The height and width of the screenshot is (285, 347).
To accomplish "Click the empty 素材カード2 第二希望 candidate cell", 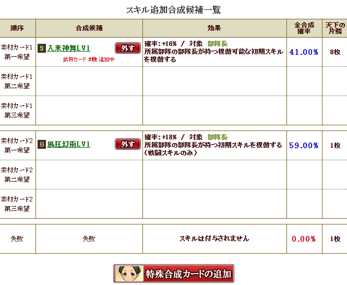I will (89, 174).
